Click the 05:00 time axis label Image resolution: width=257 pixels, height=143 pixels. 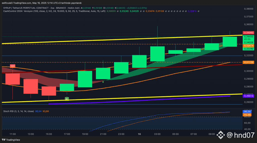tap(175, 134)
